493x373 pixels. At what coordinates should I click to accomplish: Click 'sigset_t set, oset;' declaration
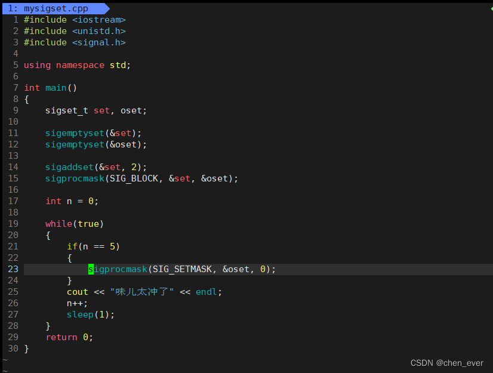coord(96,110)
